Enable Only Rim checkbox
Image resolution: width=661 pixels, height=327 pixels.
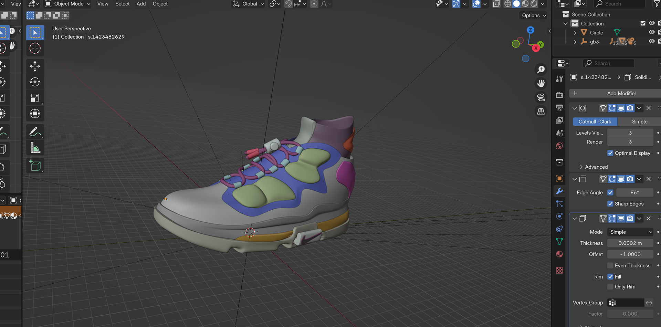[x=610, y=287]
